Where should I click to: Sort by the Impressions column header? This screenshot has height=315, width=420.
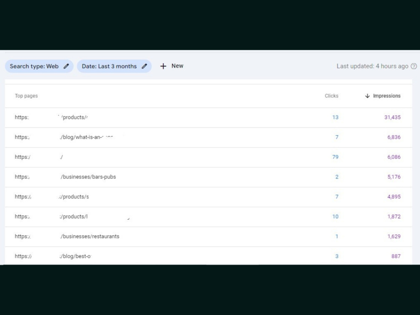[387, 96]
